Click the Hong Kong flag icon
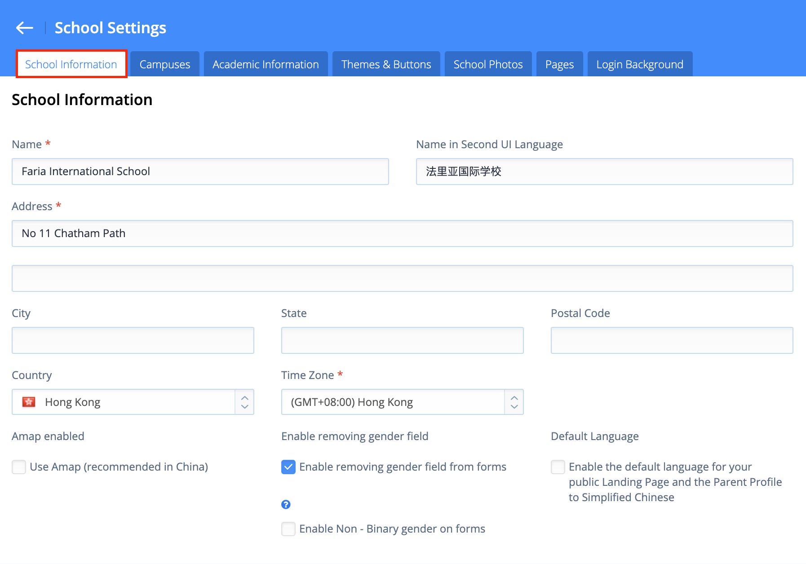Screen dimensions: 806x564 [29, 402]
